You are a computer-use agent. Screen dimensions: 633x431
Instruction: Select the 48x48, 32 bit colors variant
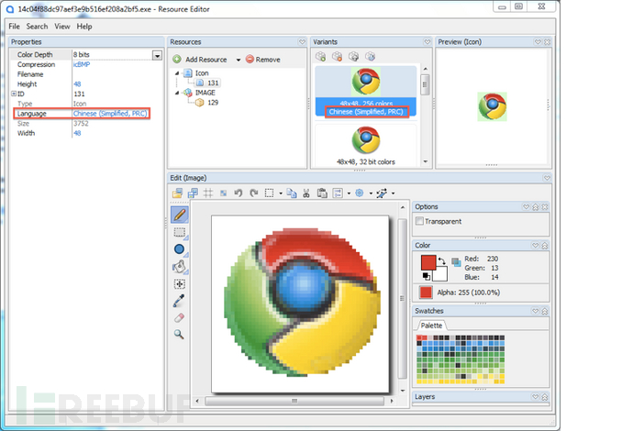click(x=366, y=145)
